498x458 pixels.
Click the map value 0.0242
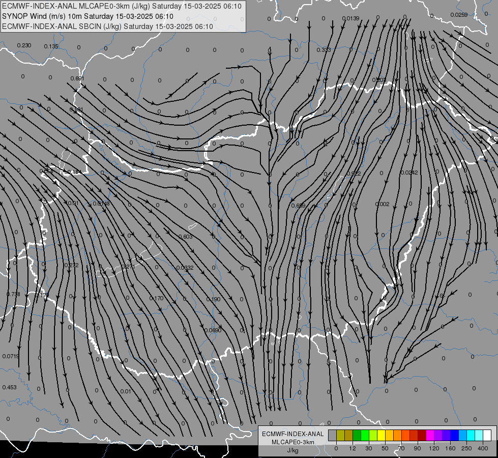(409, 173)
